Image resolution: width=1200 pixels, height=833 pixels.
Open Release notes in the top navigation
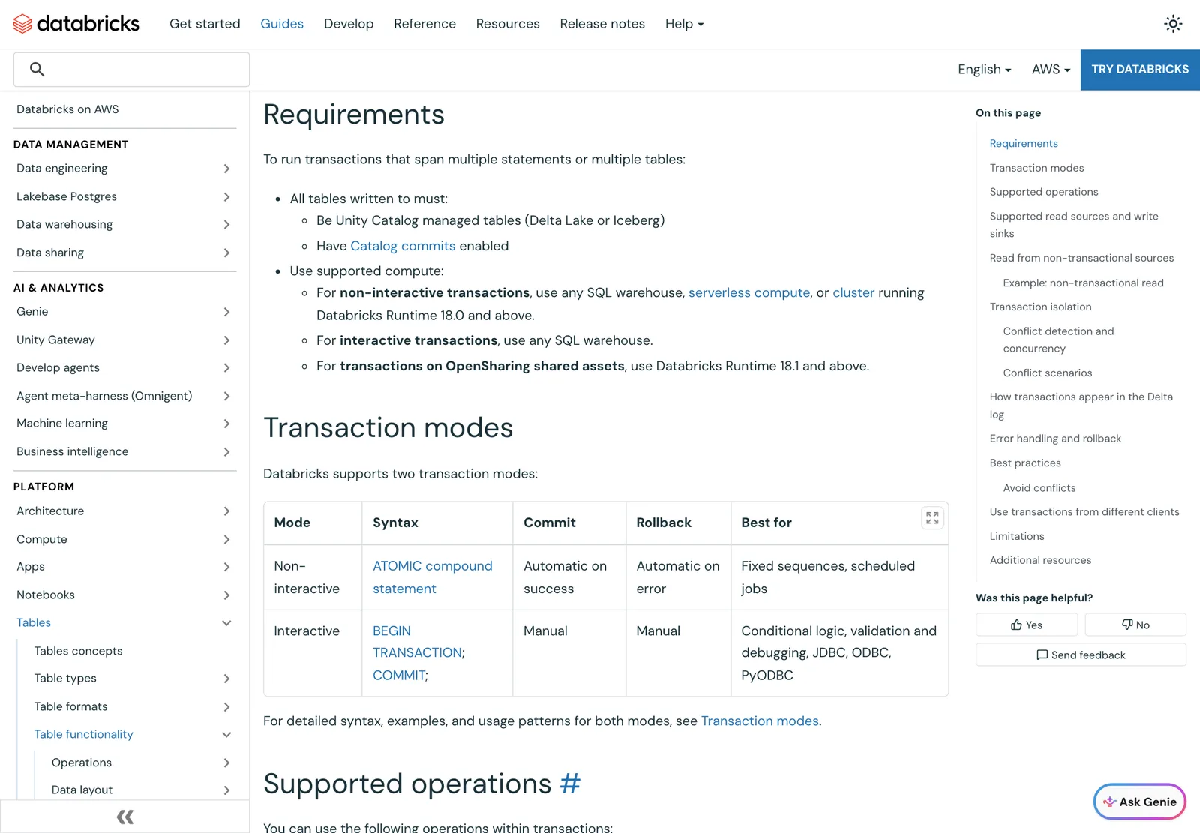(x=602, y=24)
